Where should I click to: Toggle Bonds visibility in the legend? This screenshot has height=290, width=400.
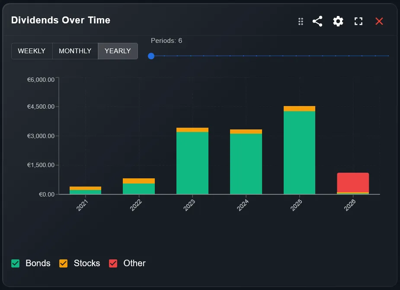click(15, 263)
